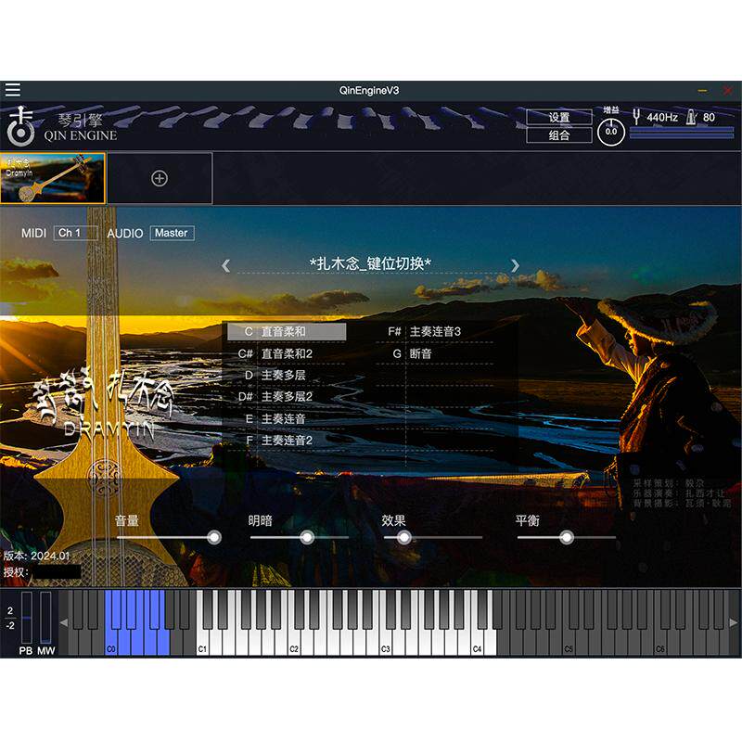Go to previous preset with left arrow
This screenshot has height=742, width=742.
(226, 265)
